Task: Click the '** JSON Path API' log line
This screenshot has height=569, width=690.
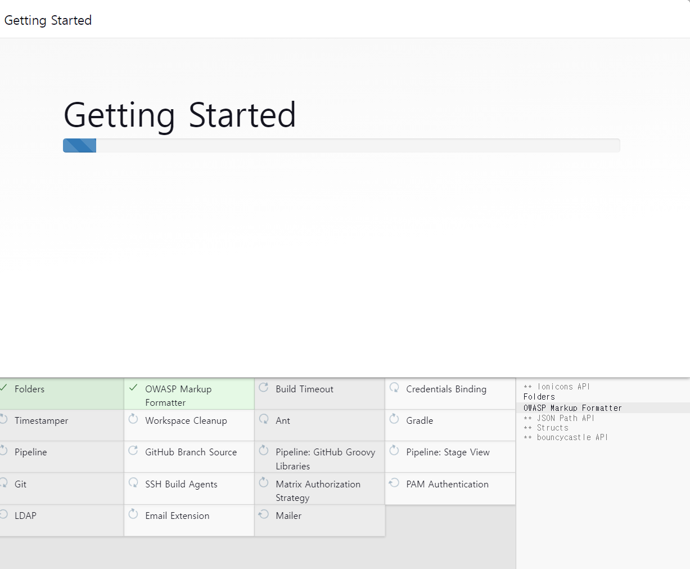Action: 559,418
